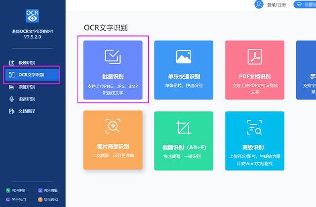Click 二次截取，识别更准确 description text
The height and width of the screenshot is (207, 316).
coord(113,156)
